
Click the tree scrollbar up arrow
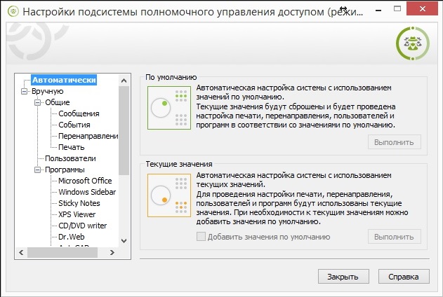click(x=124, y=78)
